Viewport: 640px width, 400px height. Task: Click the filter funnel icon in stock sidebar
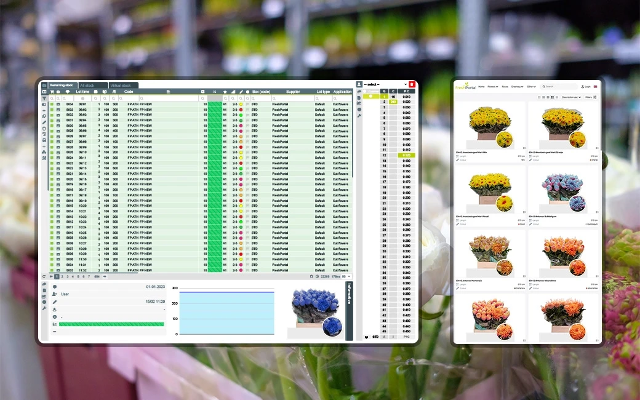click(x=44, y=98)
